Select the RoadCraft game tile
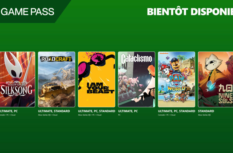The image size is (233, 153). pos(57,79)
